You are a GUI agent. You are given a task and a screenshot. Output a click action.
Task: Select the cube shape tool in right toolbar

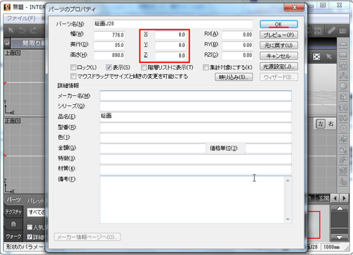(x=343, y=96)
